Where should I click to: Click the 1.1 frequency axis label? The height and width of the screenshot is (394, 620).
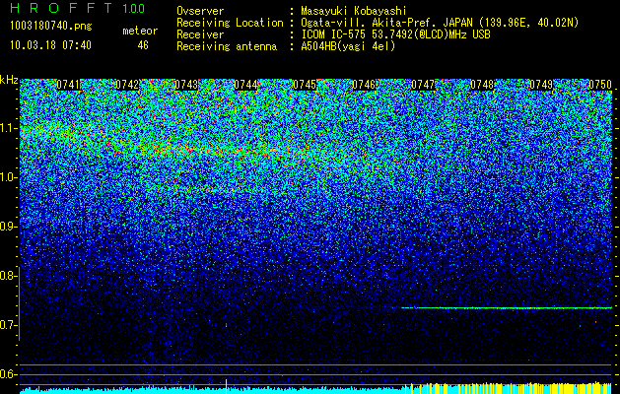coord(8,128)
